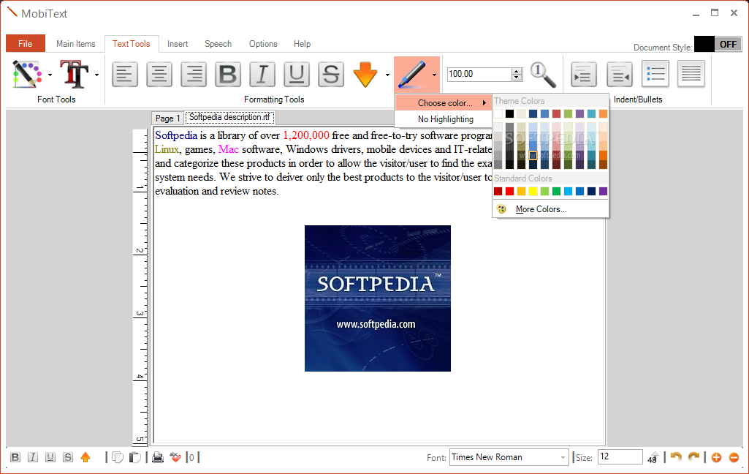
Task: Center align the text
Action: [159, 74]
